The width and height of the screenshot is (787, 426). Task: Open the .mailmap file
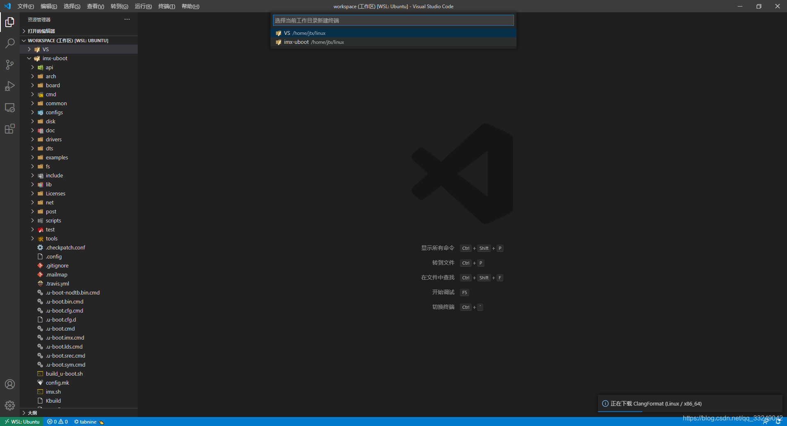pyautogui.click(x=79, y=274)
